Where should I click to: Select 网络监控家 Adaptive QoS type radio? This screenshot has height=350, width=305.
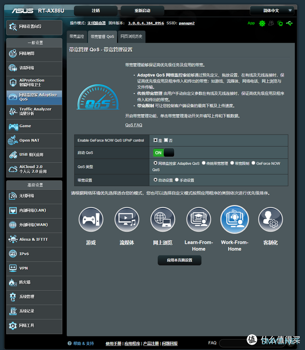click(155, 163)
